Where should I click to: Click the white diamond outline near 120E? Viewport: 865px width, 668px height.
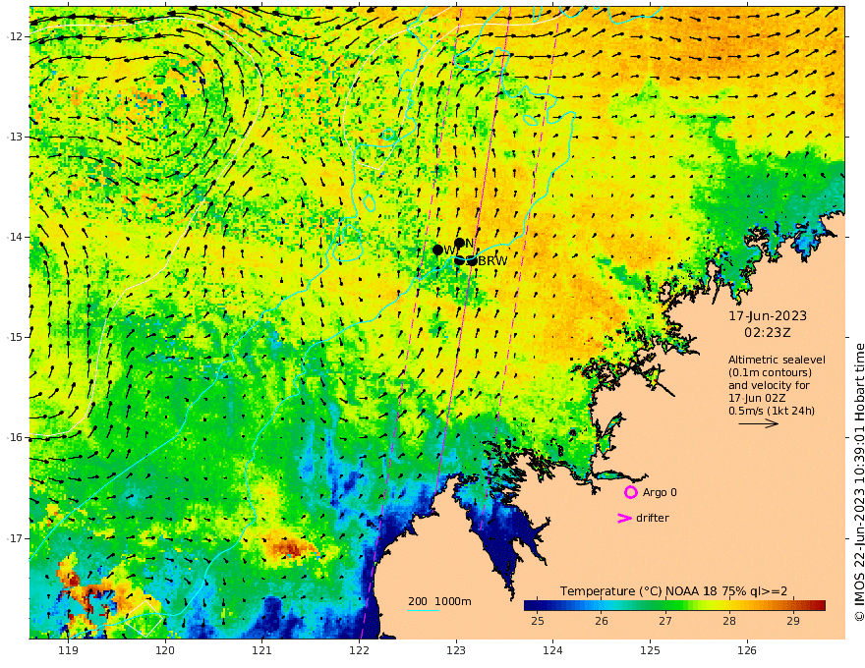pos(144,619)
